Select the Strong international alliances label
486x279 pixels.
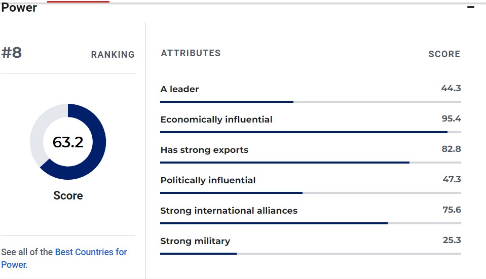(229, 211)
